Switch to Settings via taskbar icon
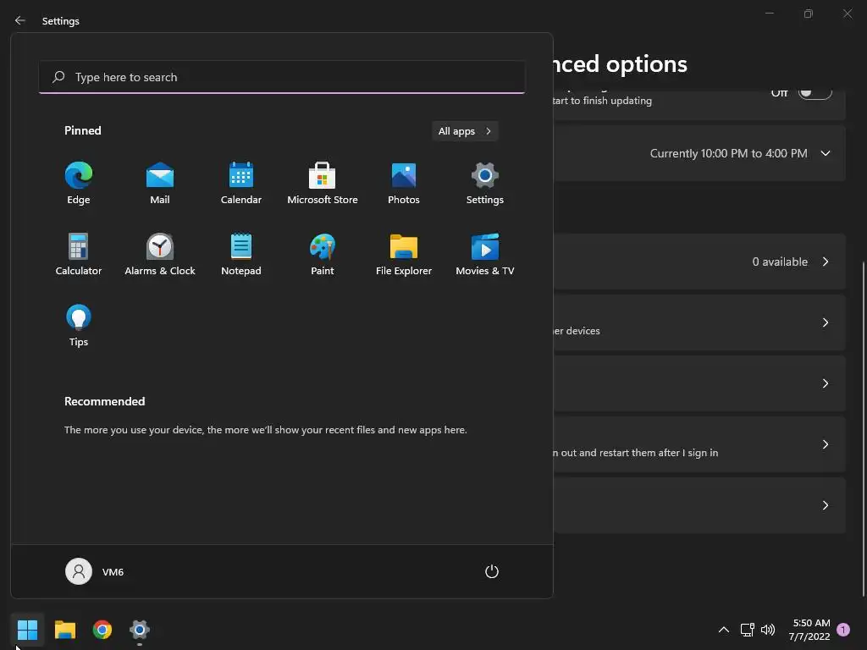Screen dimensions: 867x650 coord(140,629)
